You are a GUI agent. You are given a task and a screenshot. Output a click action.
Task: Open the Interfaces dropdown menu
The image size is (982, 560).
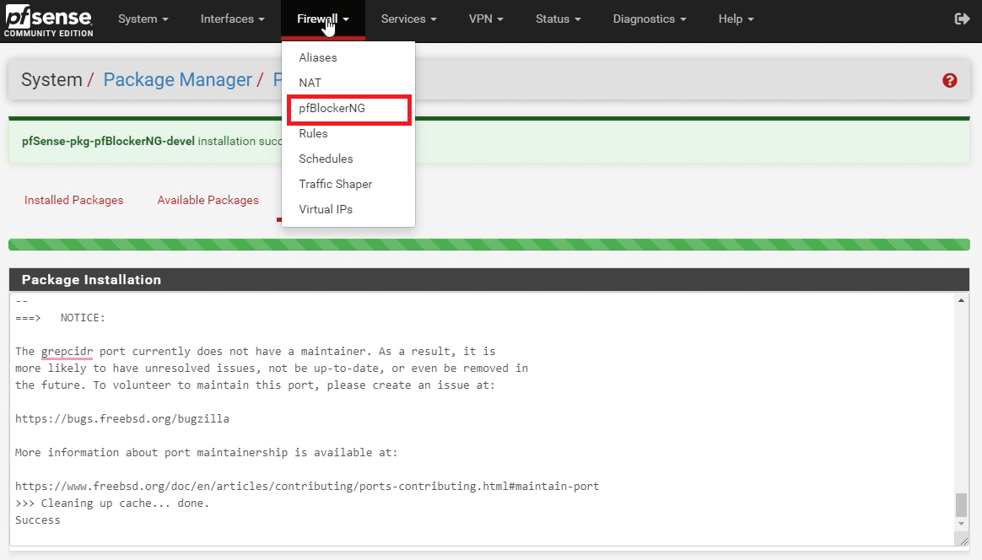coord(232,19)
